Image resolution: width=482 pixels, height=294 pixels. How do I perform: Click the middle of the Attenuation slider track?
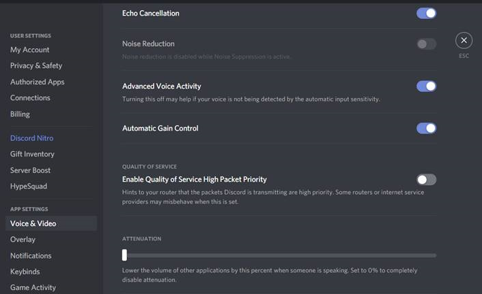pos(279,255)
